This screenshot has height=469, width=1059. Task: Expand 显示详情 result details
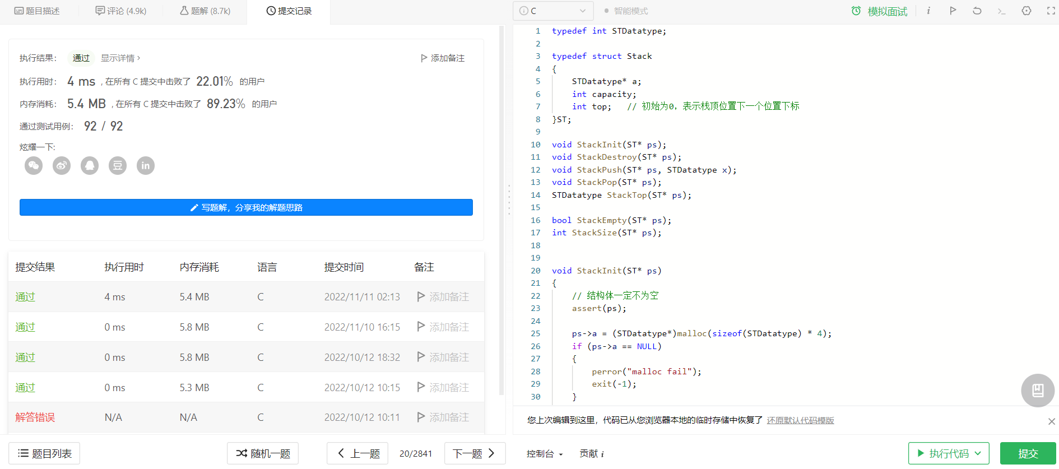pos(120,58)
